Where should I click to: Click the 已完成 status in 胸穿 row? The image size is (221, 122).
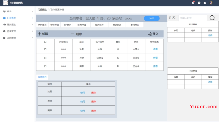136,66
